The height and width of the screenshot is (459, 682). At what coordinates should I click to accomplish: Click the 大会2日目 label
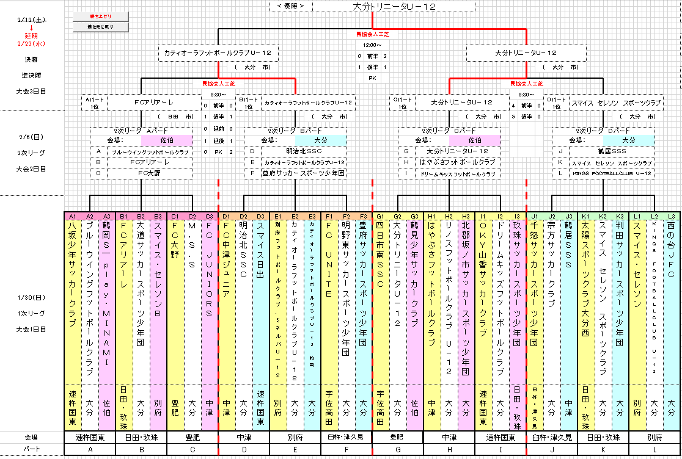(x=31, y=168)
